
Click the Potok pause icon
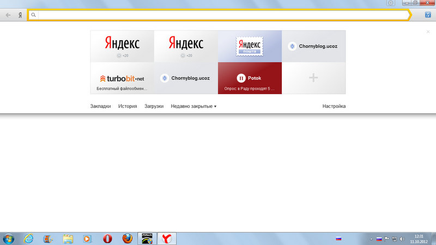(241, 78)
